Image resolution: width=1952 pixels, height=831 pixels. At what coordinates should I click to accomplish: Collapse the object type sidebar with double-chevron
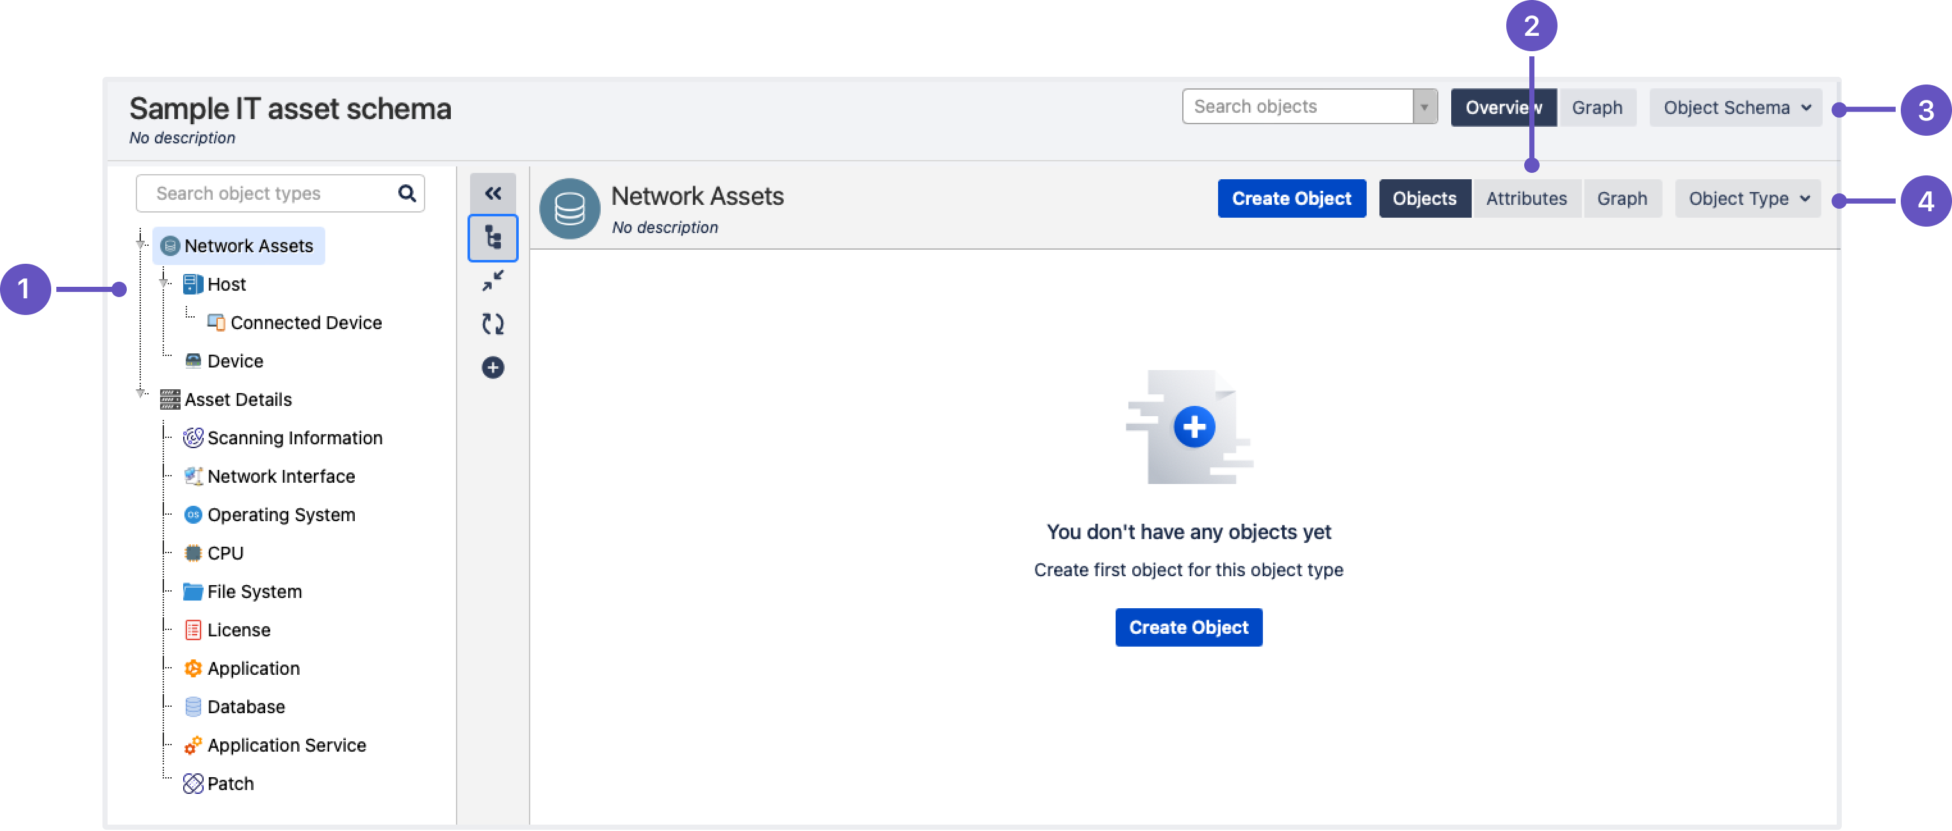click(492, 193)
